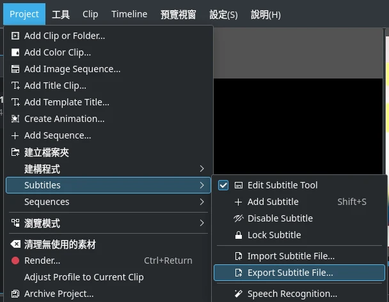Click the Add Image Sequence icon
Image resolution: width=389 pixels, height=302 pixels.
(x=15, y=69)
